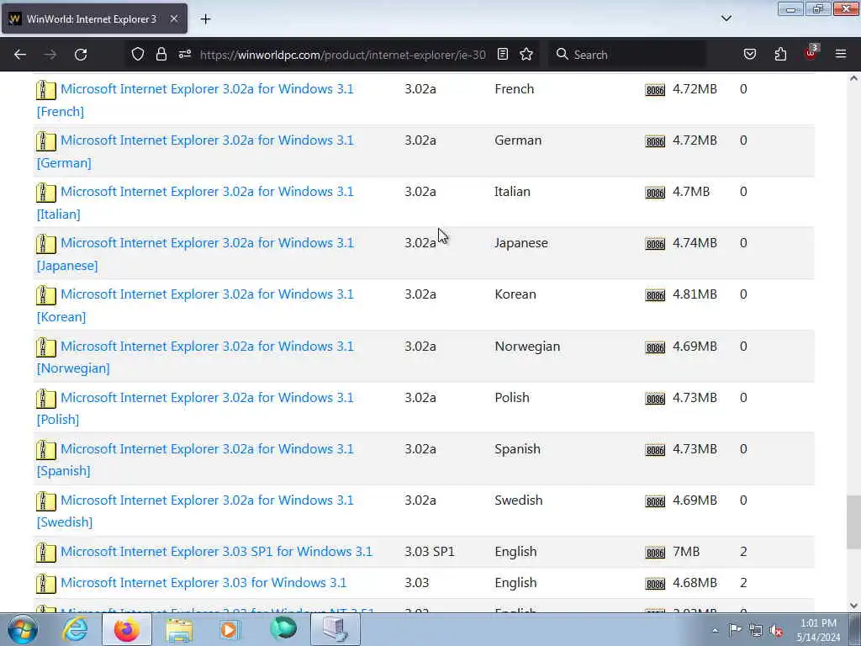Click the scrollbar up arrow
This screenshot has width=861, height=646.
coord(853,78)
